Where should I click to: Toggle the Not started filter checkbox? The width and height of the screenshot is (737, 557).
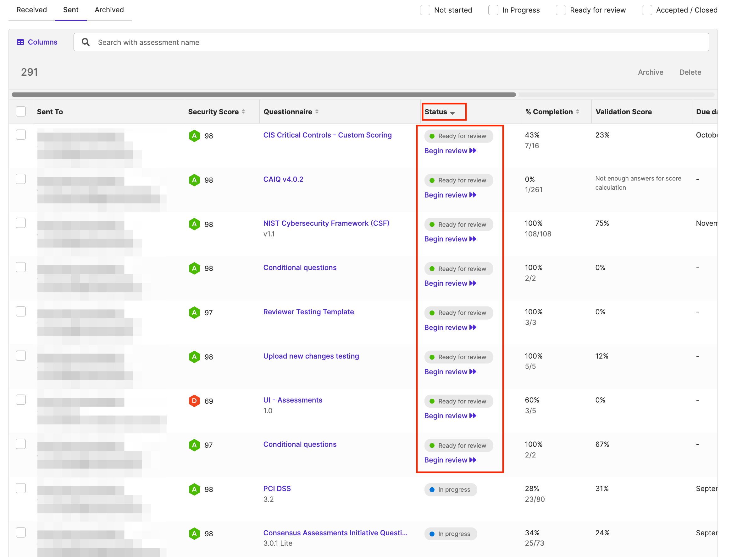pyautogui.click(x=425, y=10)
